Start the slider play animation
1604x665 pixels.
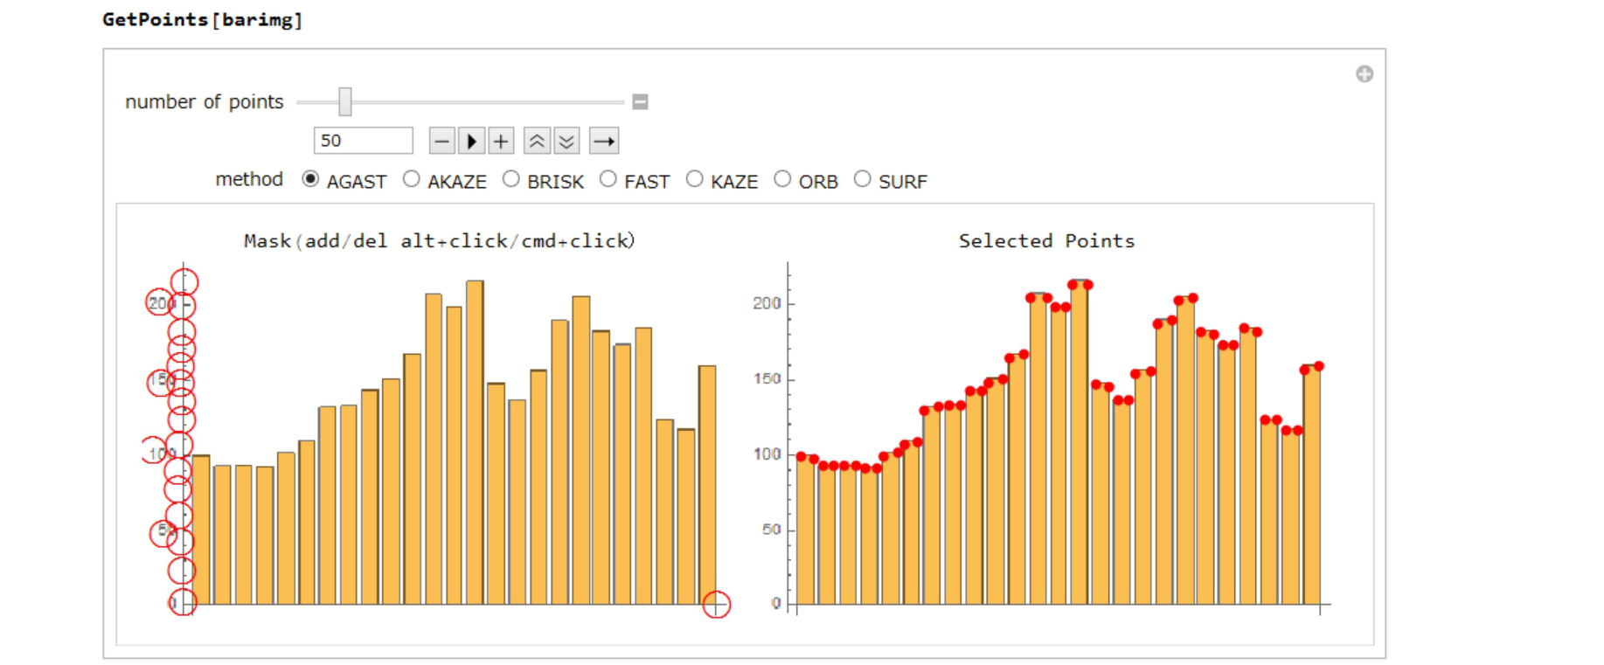[471, 141]
